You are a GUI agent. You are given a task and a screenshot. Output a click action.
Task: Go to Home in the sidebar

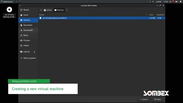coord(28,15)
